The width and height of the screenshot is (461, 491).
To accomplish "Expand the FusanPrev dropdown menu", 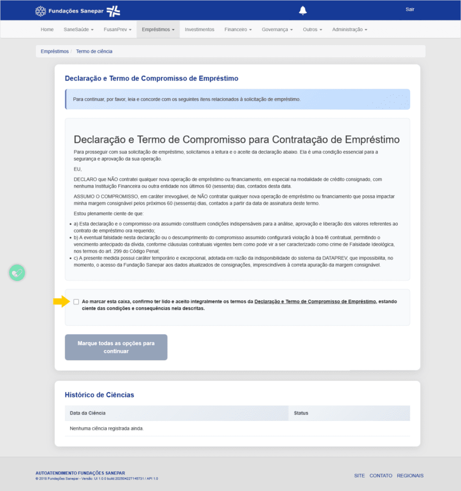I will coord(117,29).
